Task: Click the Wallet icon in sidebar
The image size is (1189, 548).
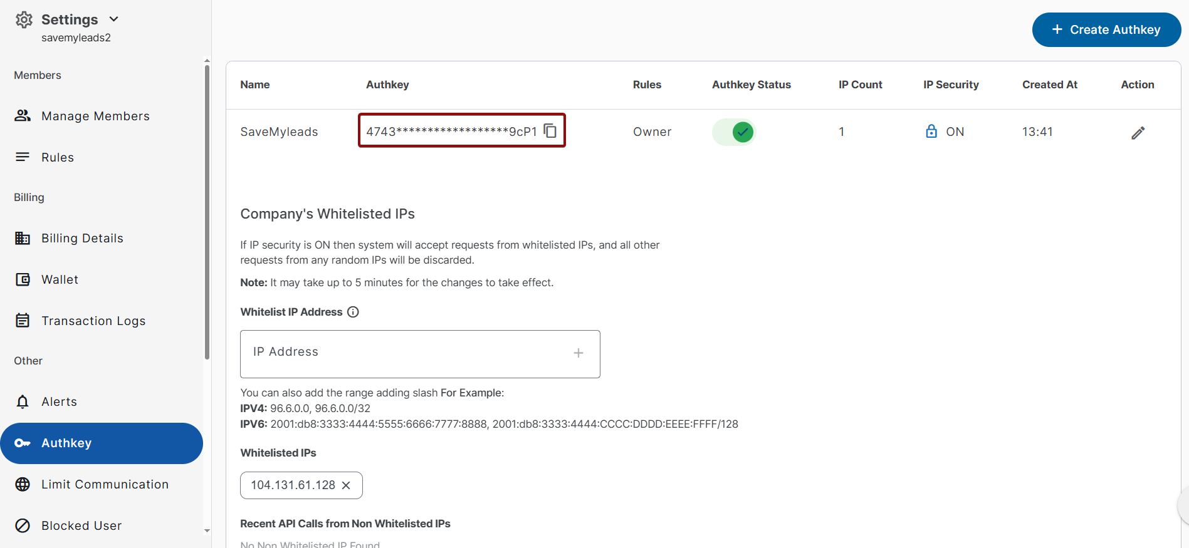Action: [23, 279]
